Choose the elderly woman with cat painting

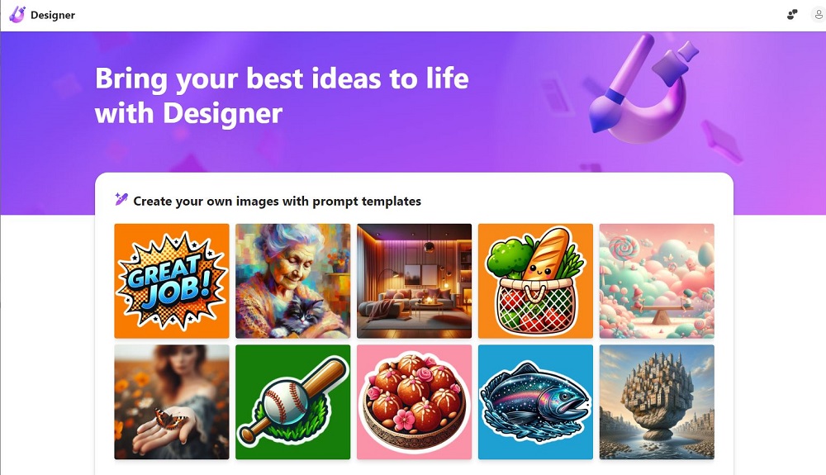293,281
